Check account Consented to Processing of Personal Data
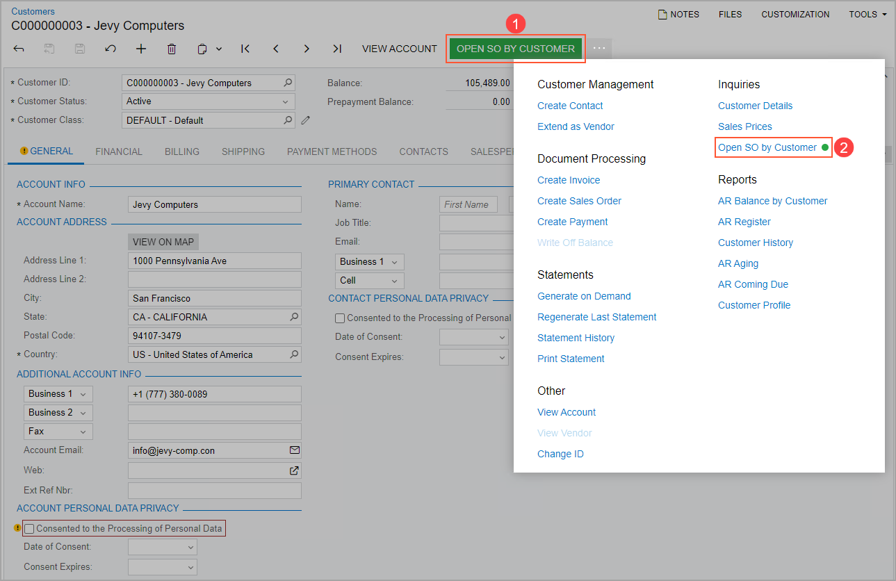 [29, 529]
